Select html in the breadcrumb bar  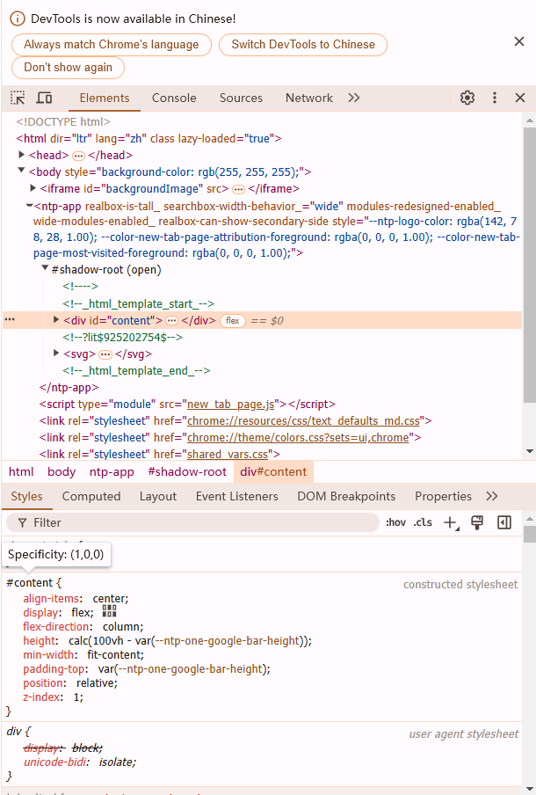click(21, 472)
